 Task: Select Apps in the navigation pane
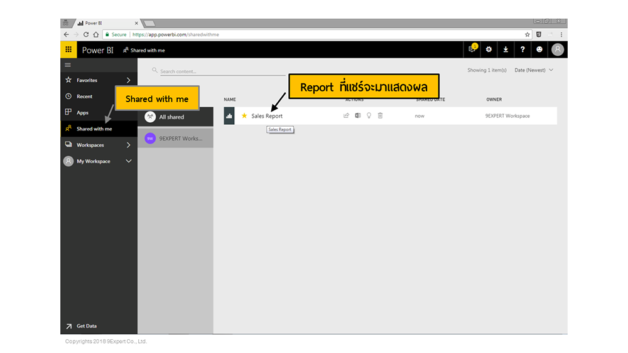click(82, 113)
